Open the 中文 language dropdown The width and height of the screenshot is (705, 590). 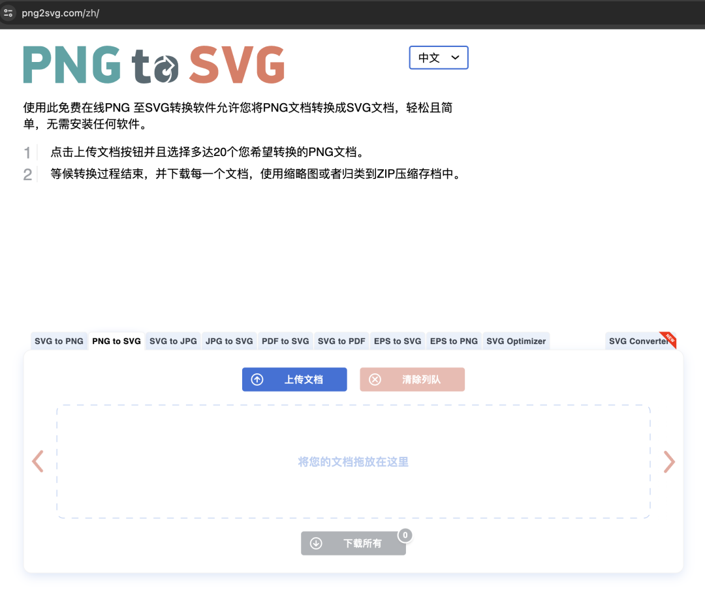439,57
